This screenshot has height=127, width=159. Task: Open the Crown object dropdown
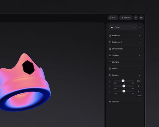coord(123,27)
